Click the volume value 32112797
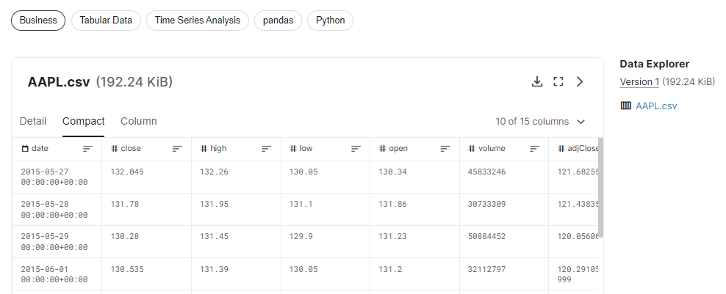Screen dimensions: 726x294 [486, 269]
